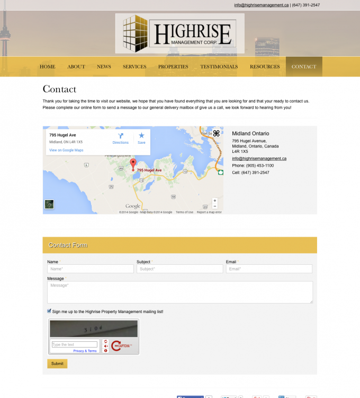Screen dimensions: 360x398
Task: Click into the Message text area
Action: (179, 292)
